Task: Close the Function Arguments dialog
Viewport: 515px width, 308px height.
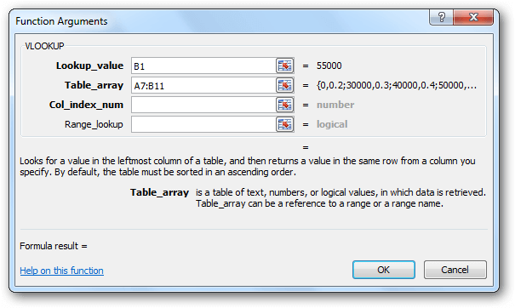Action: point(473,17)
